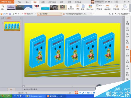Click 新建 in right sidebar
This screenshot has height=98, width=131.
tap(127, 22)
